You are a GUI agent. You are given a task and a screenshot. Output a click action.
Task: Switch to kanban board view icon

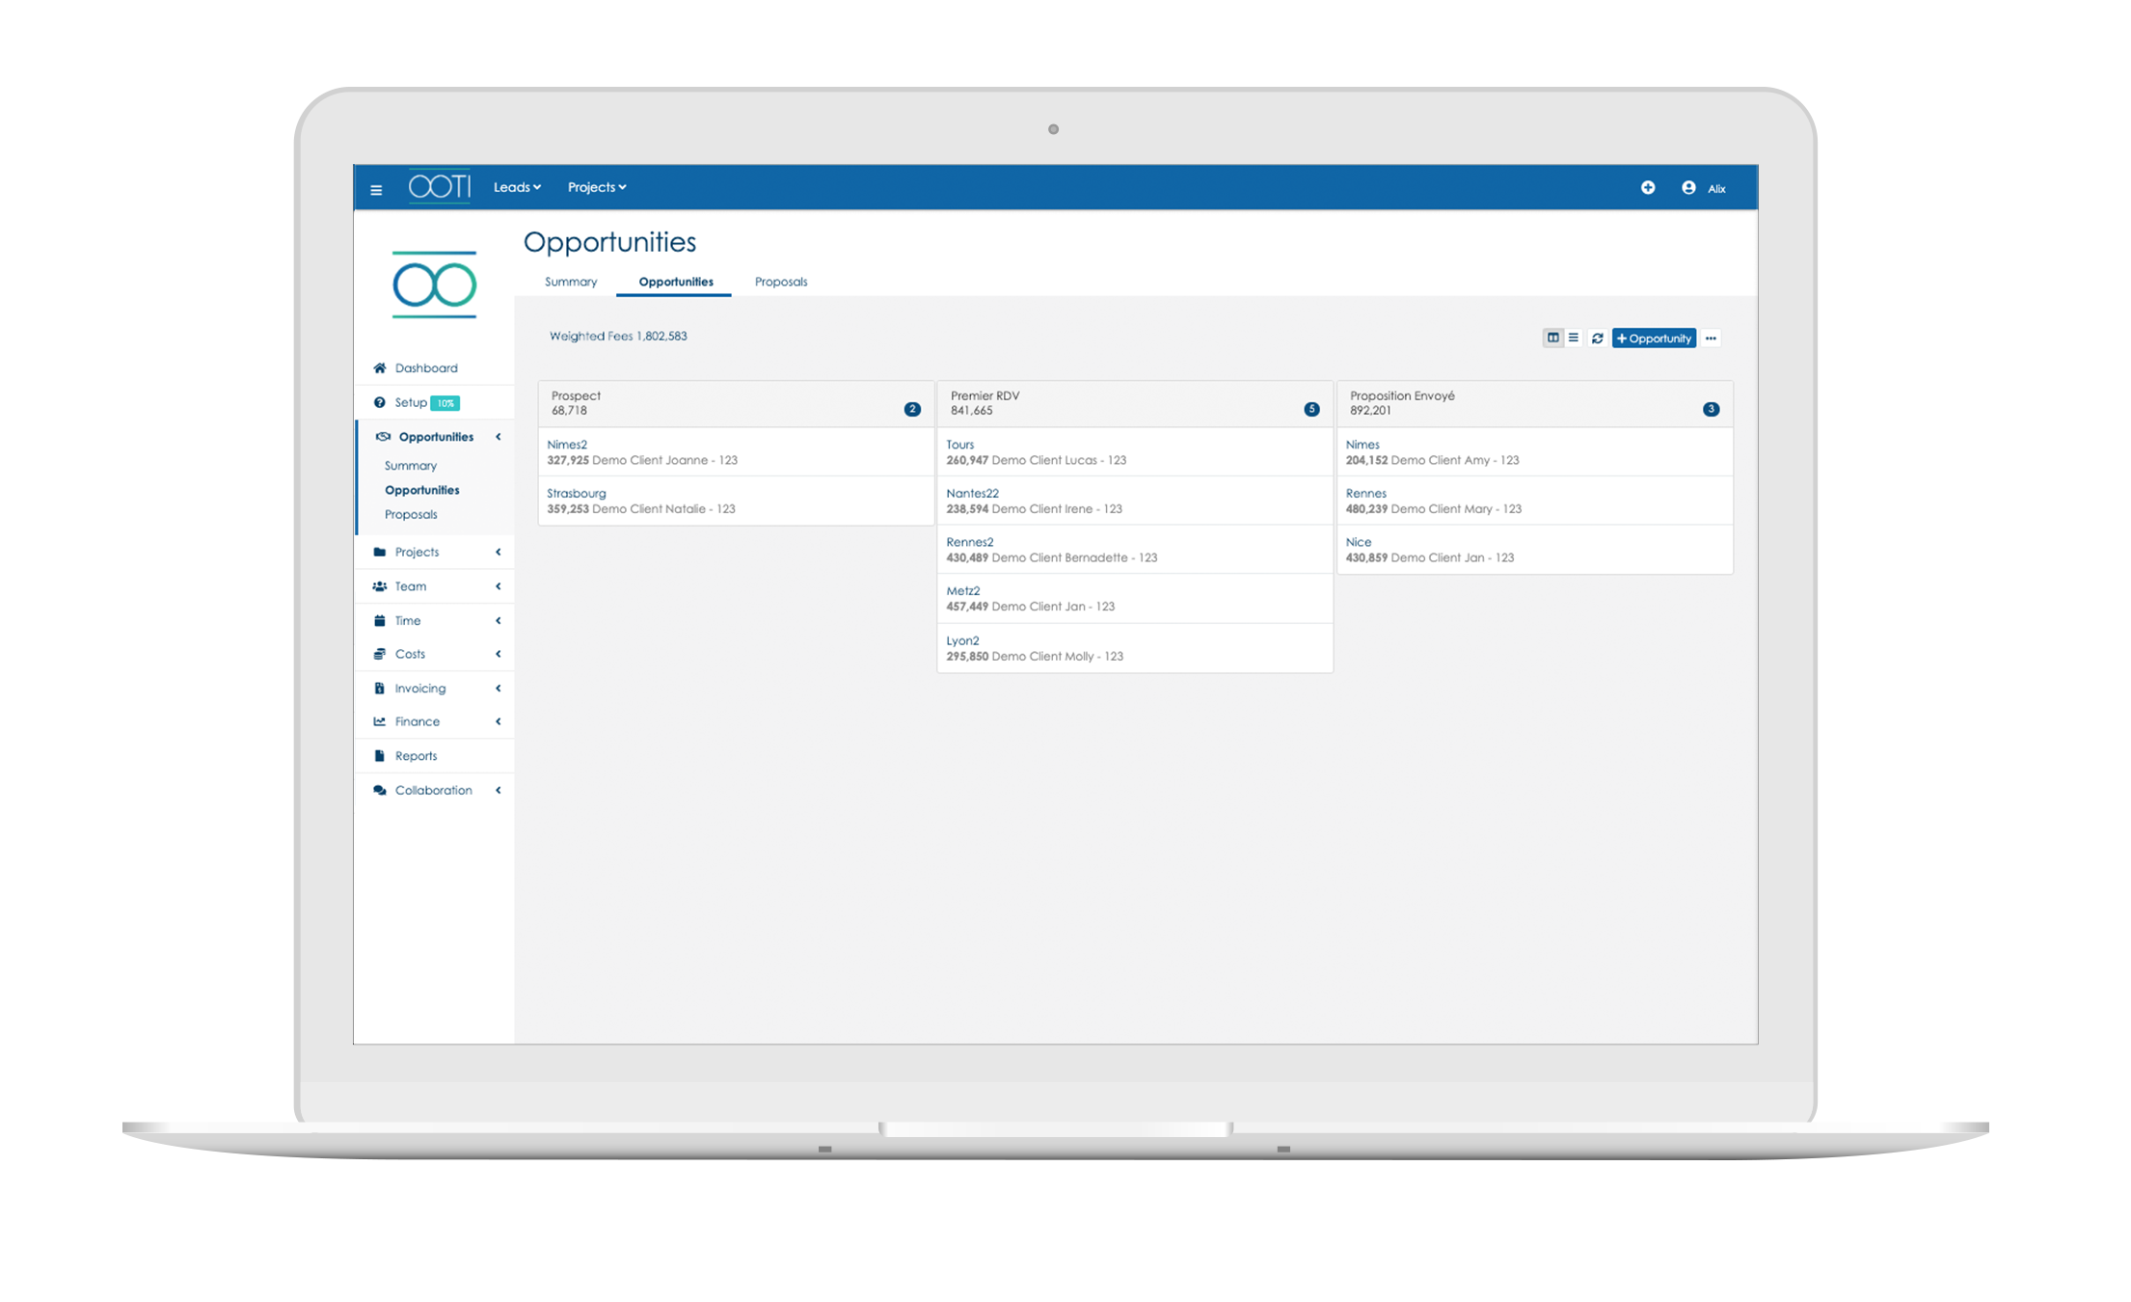[1552, 338]
